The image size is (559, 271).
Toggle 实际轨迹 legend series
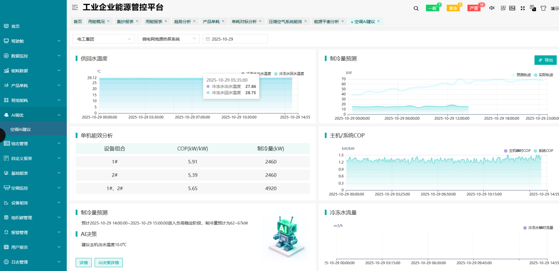[x=544, y=75]
